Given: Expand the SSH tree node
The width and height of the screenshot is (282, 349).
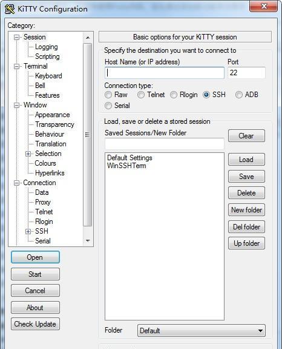Looking at the screenshot, I should pos(28,231).
